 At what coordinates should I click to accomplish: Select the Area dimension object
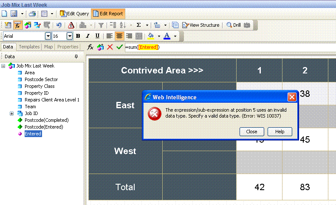pos(30,73)
